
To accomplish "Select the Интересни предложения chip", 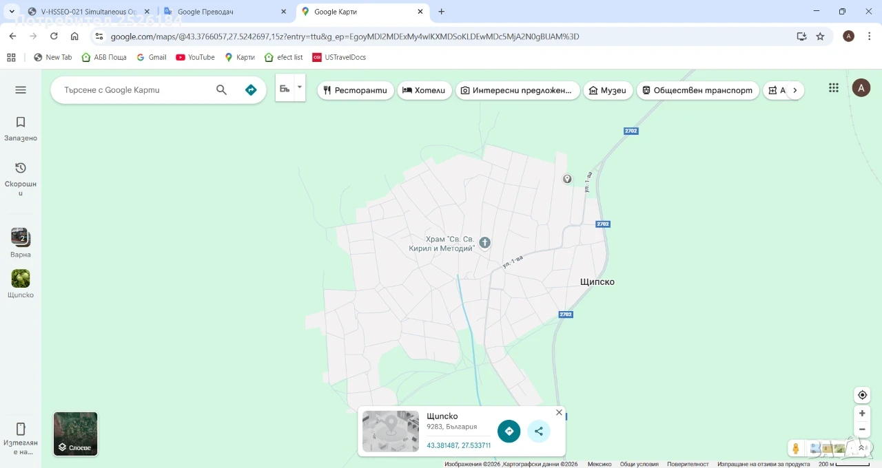I will coord(517,90).
